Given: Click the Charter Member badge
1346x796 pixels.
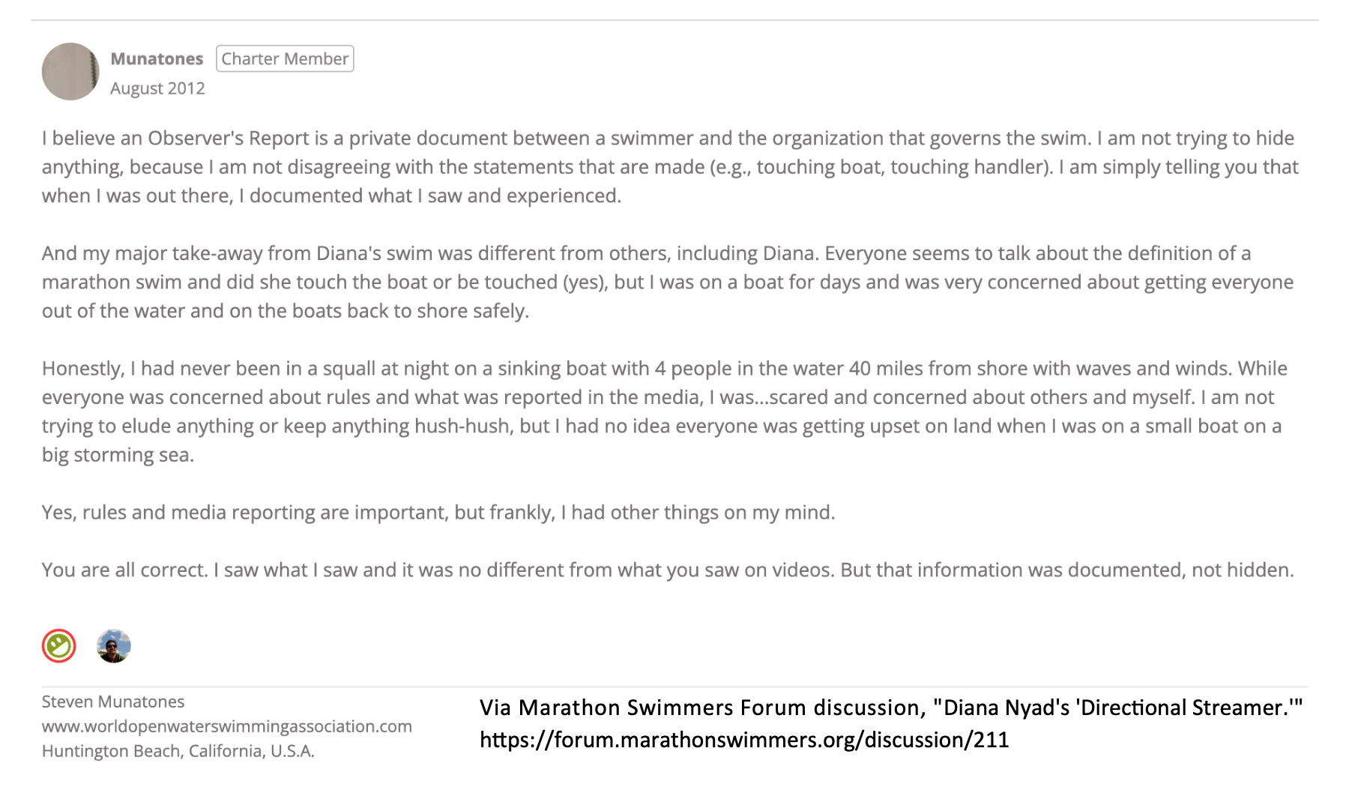Looking at the screenshot, I should 285,58.
